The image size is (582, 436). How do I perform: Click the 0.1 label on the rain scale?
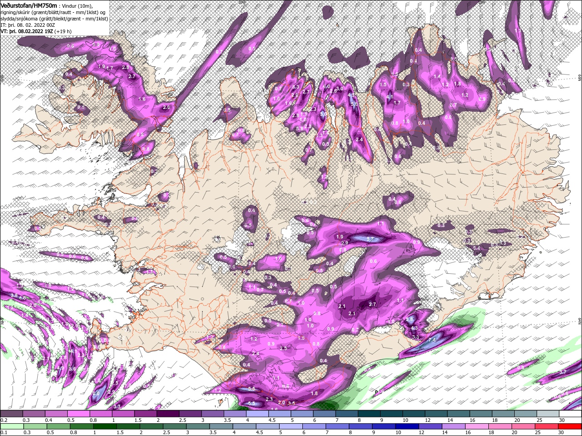(x=4, y=433)
